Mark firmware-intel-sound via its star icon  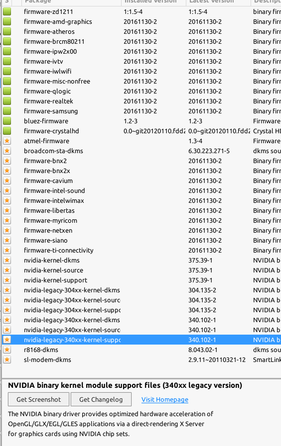click(x=7, y=190)
